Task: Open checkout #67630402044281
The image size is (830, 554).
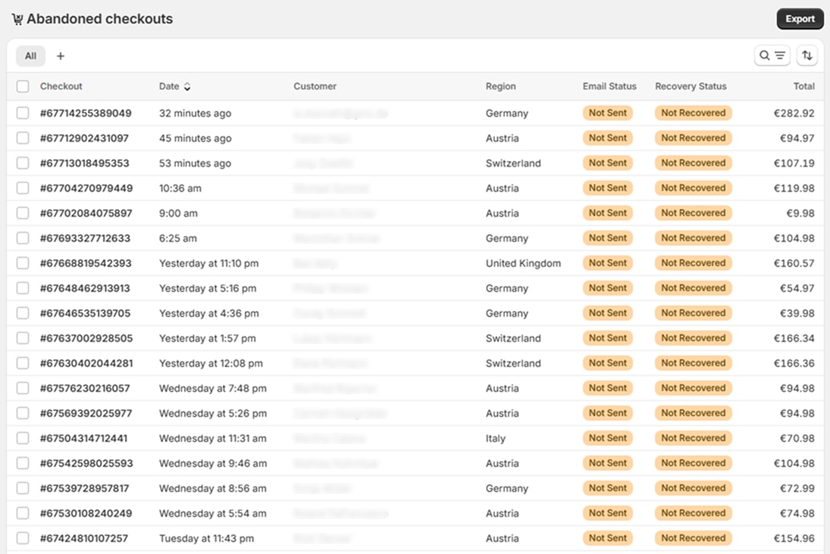Action: click(86, 363)
